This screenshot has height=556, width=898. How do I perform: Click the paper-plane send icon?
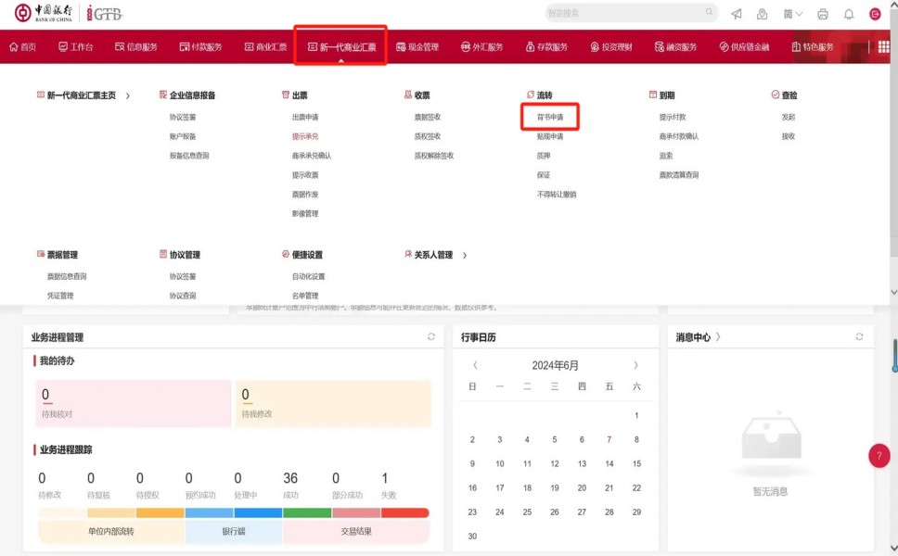(736, 14)
